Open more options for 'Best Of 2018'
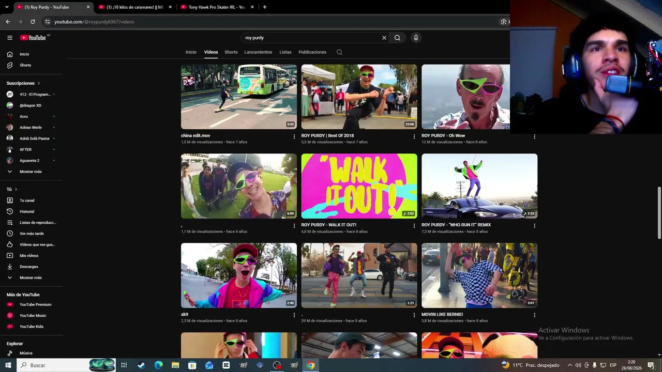Screen dimensions: 662x372 [x=414, y=137]
